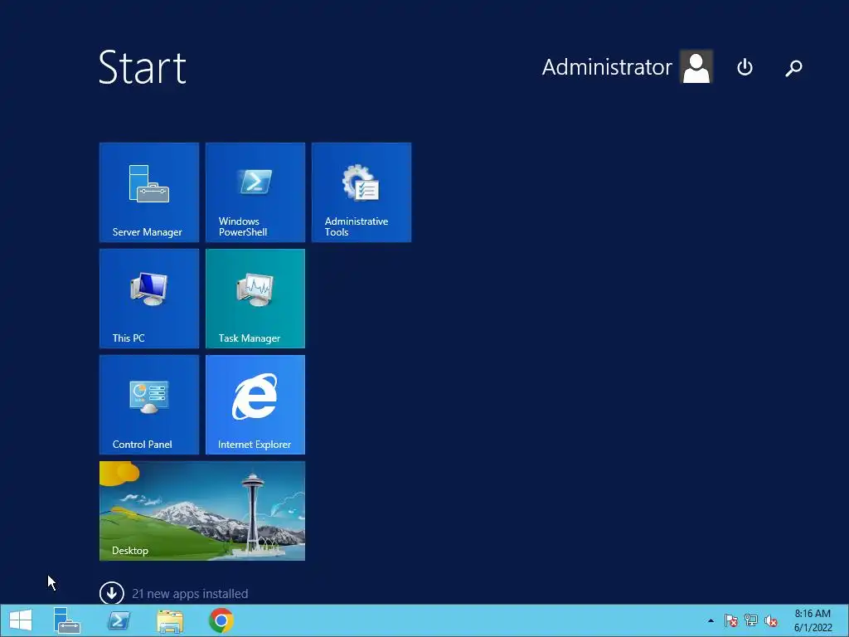Click the muted speaker volume icon
Viewport: 849px width, 637px height.
click(x=771, y=620)
